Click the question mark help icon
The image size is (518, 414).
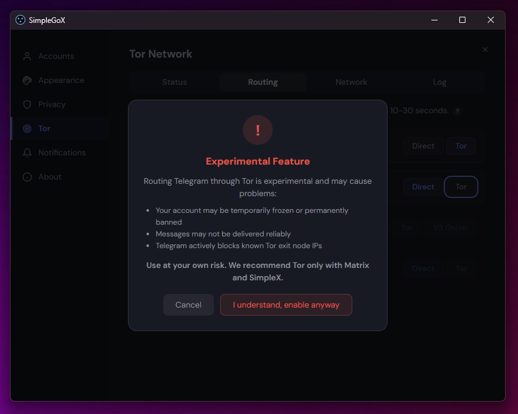click(x=457, y=111)
